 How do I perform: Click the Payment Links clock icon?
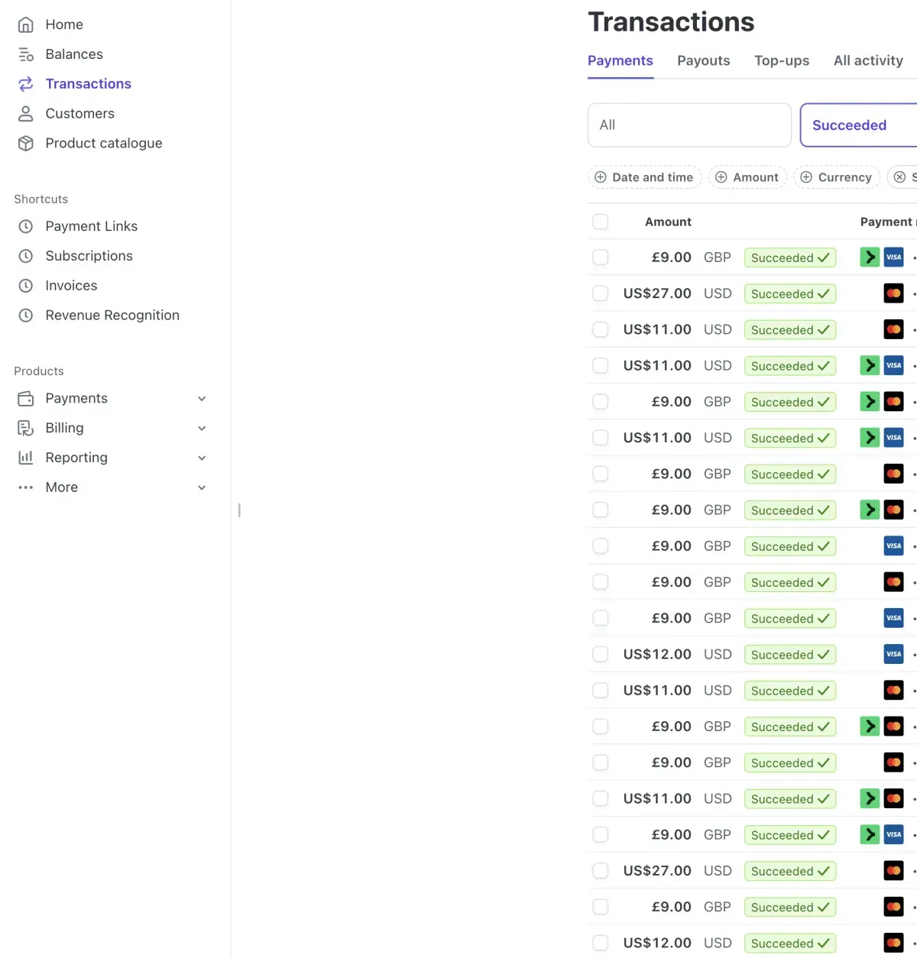pos(26,227)
